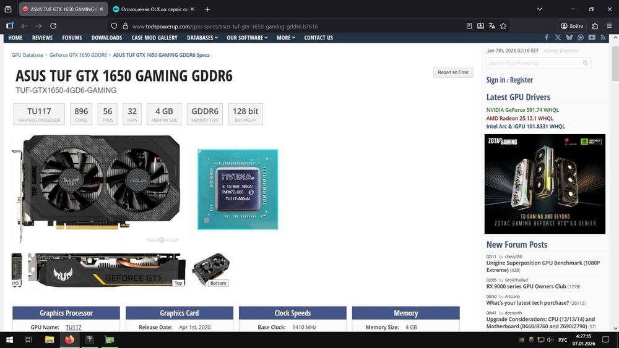Screen dimensions: 619x348
Task: Open REVIEWS in site navigation
Action: 42,38
